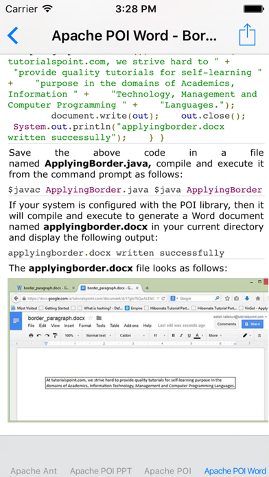Tap the blue back chevron
Screen dimensions: 269x477
click(x=13, y=36)
